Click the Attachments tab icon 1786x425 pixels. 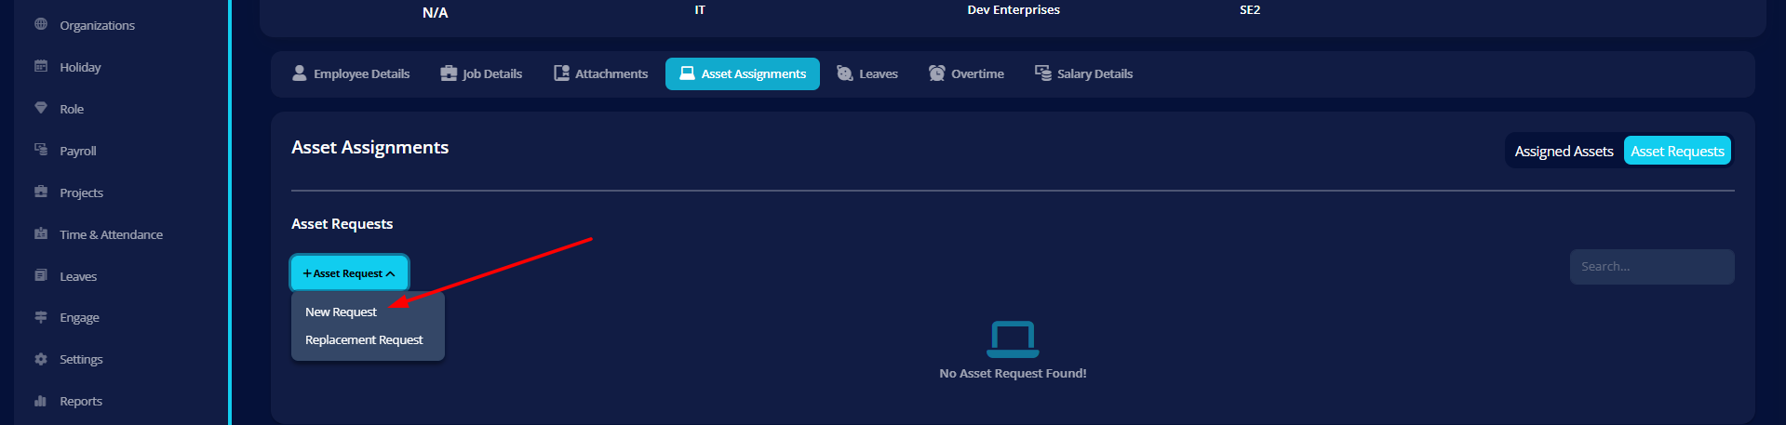561,73
